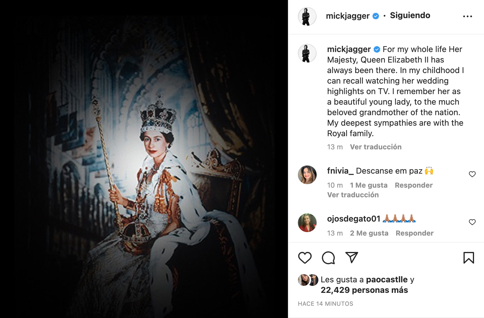Screen dimensions: 484x318
Task: Like the comment by ojosdegato01
Action: coord(472,222)
